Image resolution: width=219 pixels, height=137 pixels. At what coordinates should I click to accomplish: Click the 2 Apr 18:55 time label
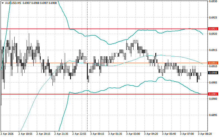click(x=26, y=134)
